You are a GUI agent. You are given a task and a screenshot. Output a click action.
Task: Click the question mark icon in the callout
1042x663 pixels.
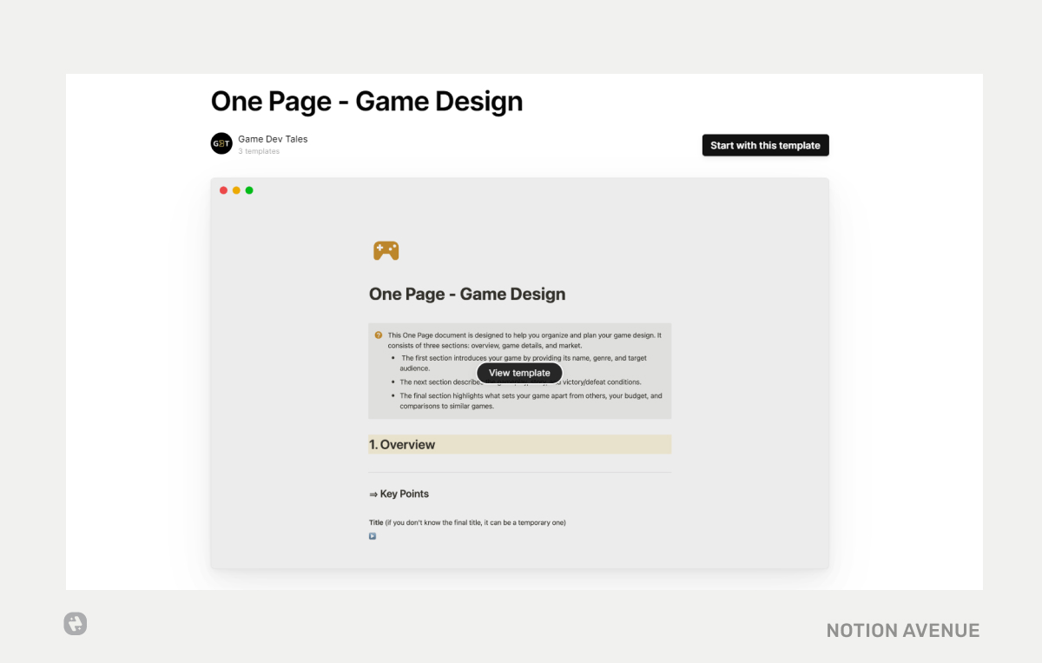tap(378, 335)
